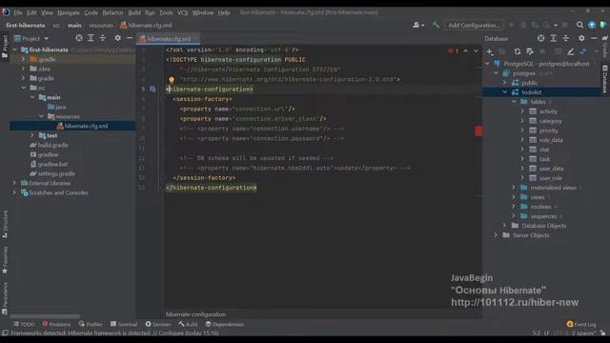Collapse the src folder
Viewport: 610px width, 343px height.
(23, 88)
